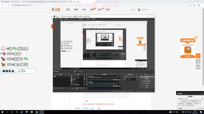Show hidden 文本 (GDI+) 4 source
The width and height of the screenshot is (204, 114).
tap(84, 81)
